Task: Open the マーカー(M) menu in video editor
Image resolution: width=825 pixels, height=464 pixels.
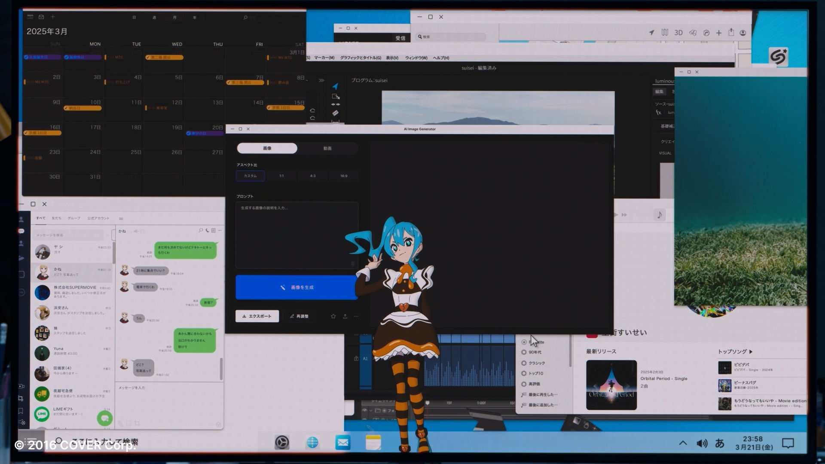Action: [324, 58]
